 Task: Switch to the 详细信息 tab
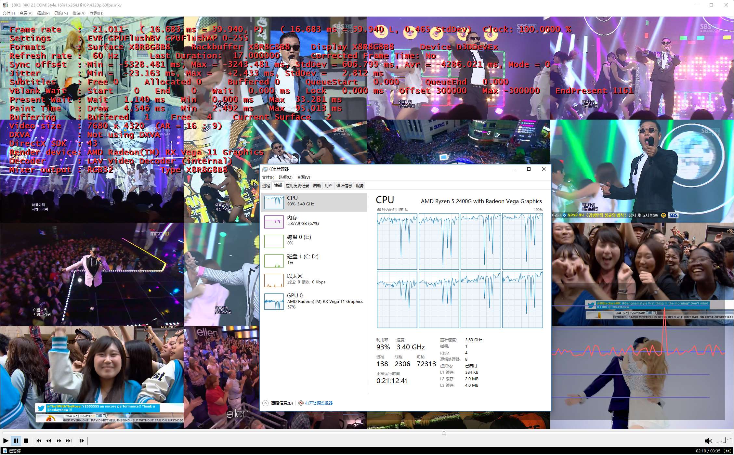(344, 186)
